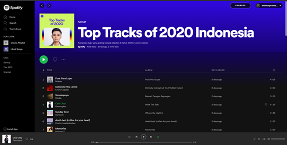Like the current song in player bar

point(27,139)
